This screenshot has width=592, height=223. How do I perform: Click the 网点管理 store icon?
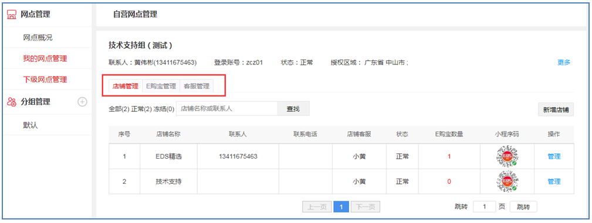click(12, 15)
